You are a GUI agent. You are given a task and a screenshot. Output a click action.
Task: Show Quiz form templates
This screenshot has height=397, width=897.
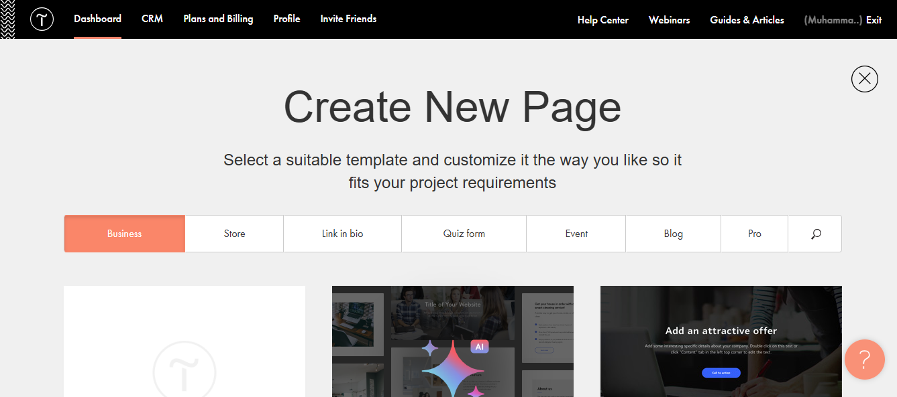tap(464, 234)
